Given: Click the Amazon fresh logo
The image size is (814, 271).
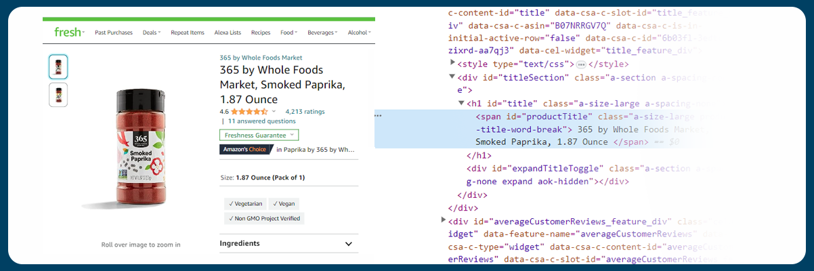Looking at the screenshot, I should 68,33.
